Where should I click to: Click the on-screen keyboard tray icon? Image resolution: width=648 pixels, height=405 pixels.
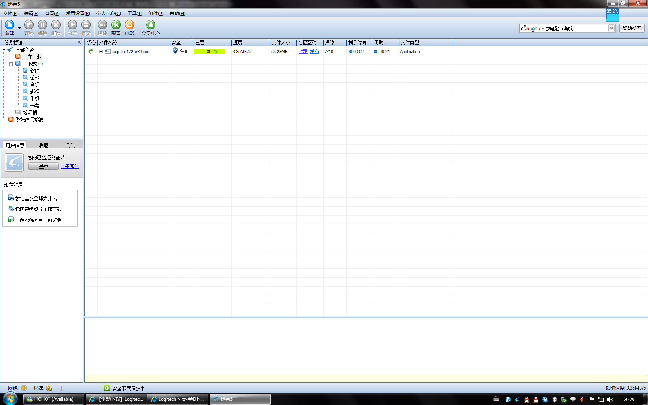(x=496, y=399)
